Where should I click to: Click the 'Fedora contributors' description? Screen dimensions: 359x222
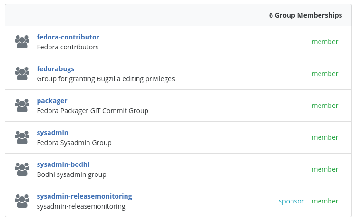pyautogui.click(x=68, y=47)
